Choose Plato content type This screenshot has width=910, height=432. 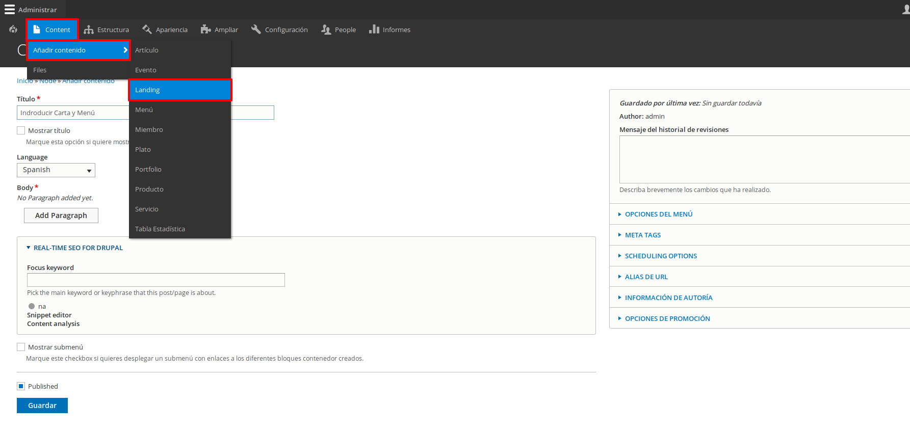coord(180,149)
